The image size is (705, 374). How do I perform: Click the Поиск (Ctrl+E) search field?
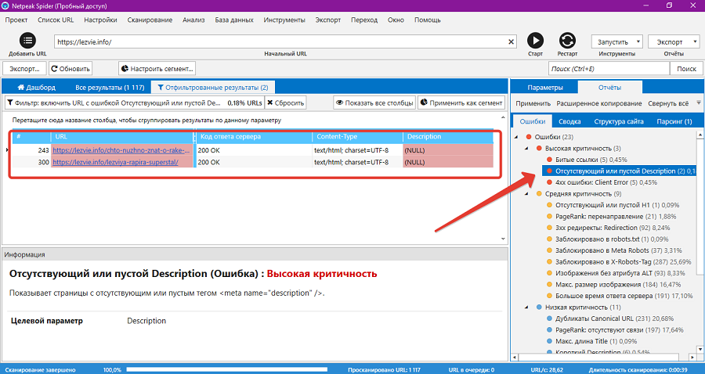(x=609, y=69)
